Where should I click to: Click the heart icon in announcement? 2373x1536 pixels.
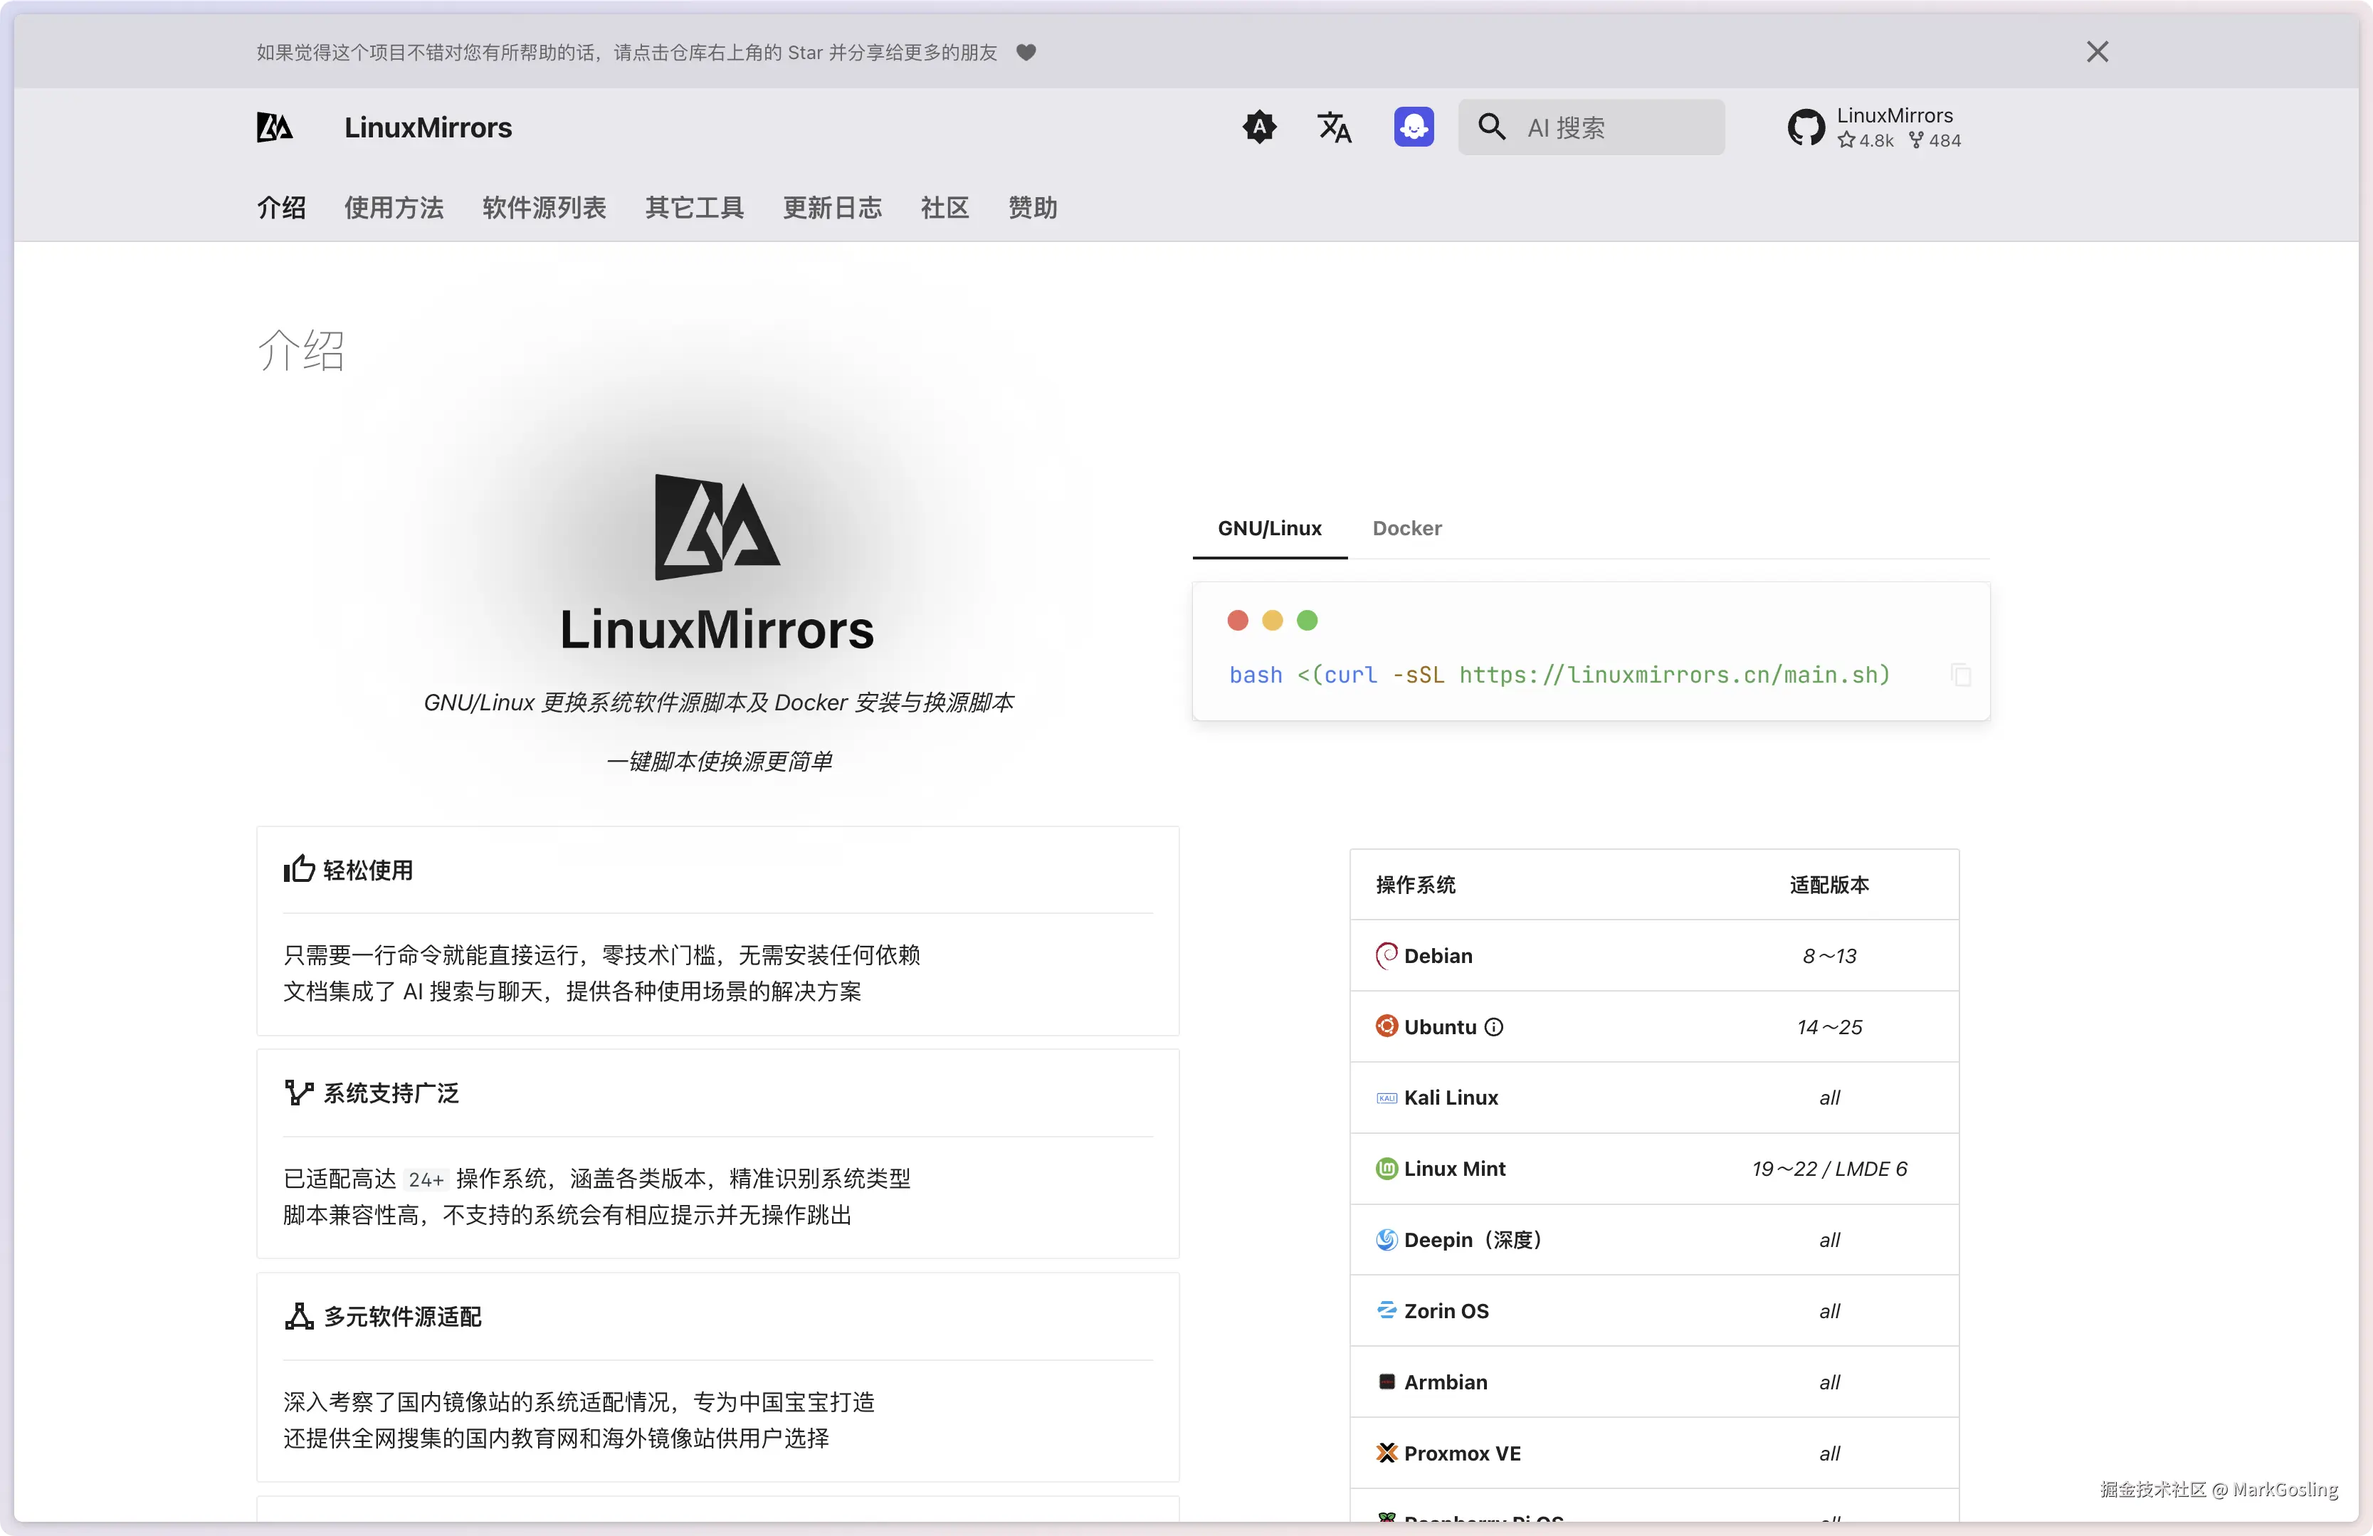1026,52
